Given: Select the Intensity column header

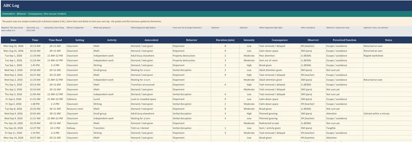Looking at the screenshot, I should (x=249, y=40).
